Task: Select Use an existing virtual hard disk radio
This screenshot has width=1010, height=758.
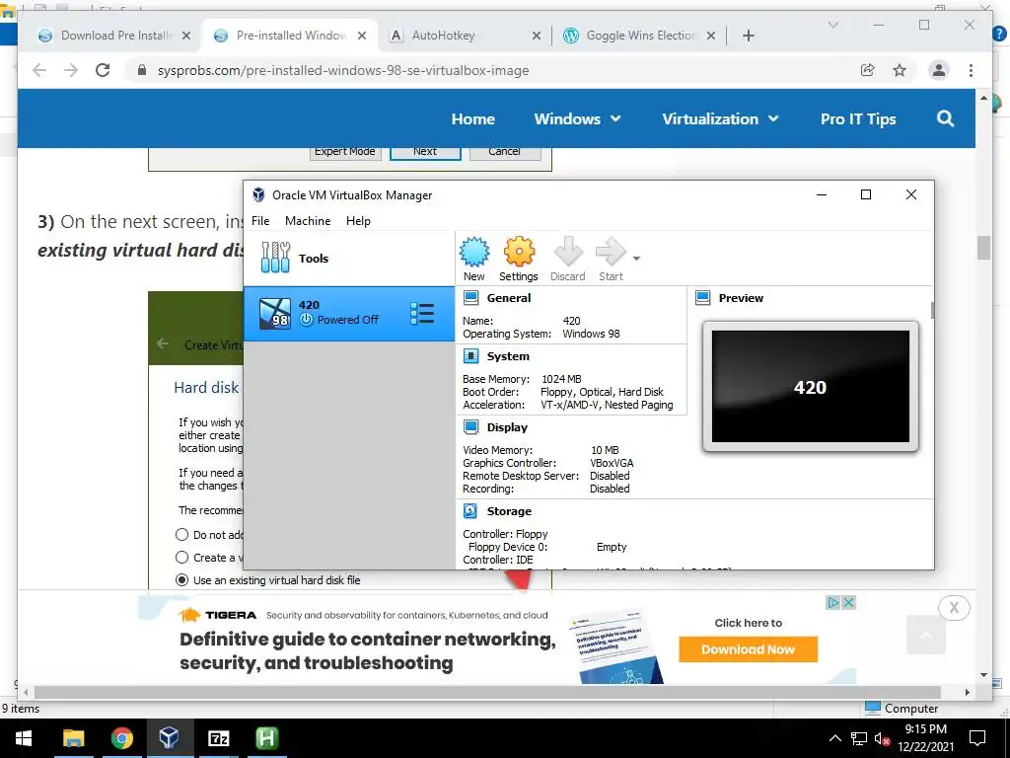Action: (x=182, y=580)
